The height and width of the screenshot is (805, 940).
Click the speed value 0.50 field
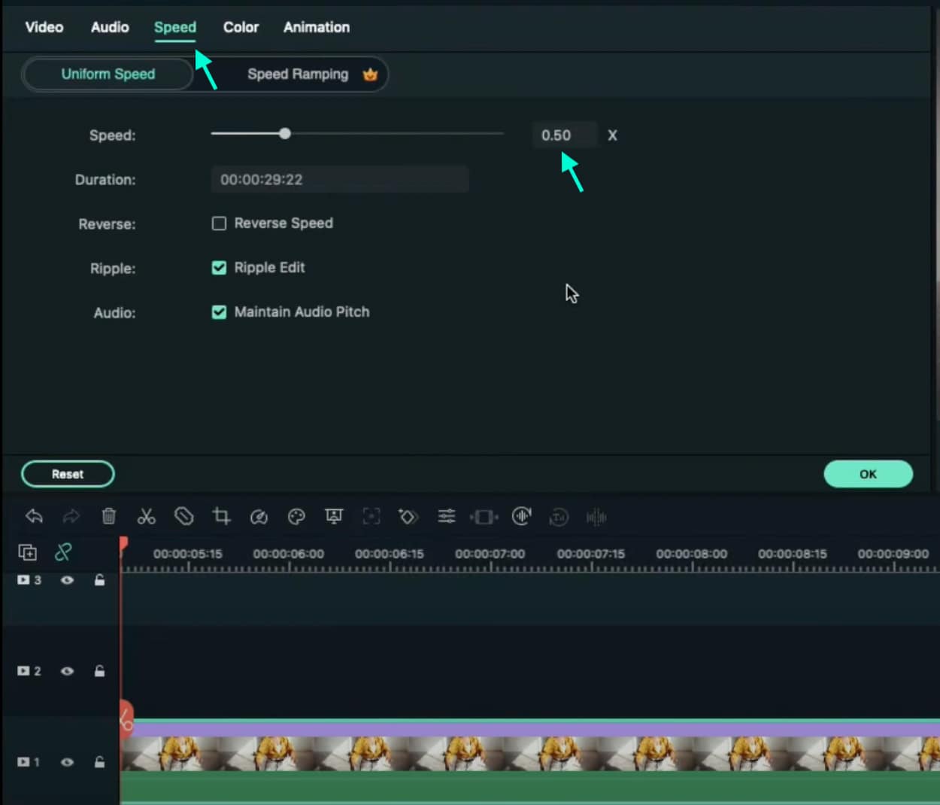point(564,135)
